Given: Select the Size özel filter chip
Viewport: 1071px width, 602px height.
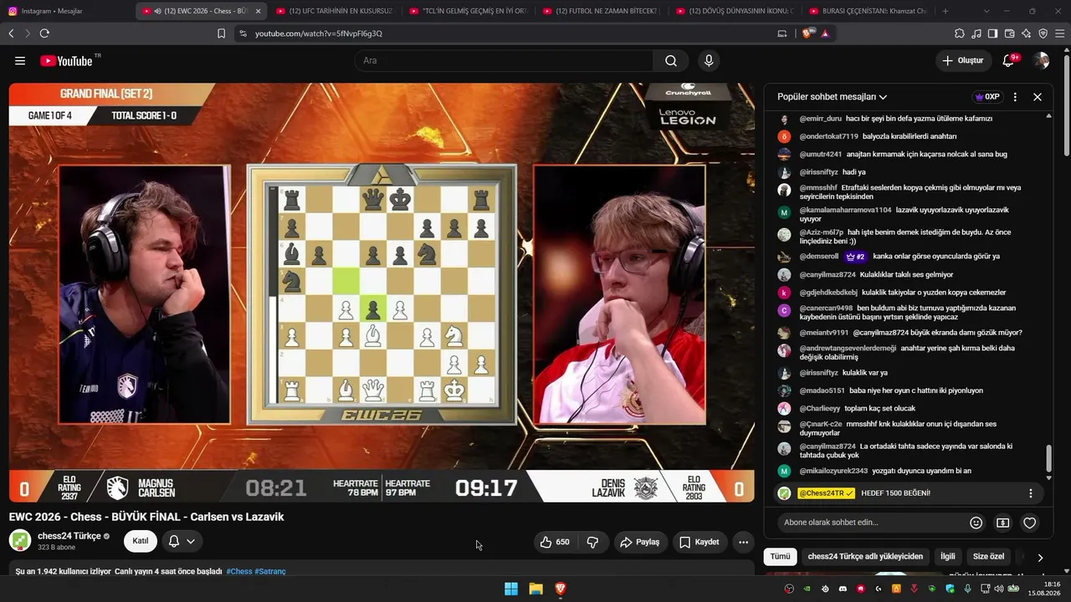Looking at the screenshot, I should click(988, 557).
